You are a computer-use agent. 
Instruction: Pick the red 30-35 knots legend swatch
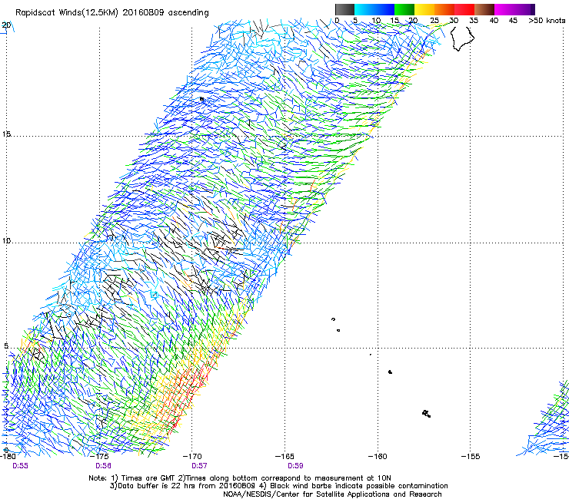[464, 9]
